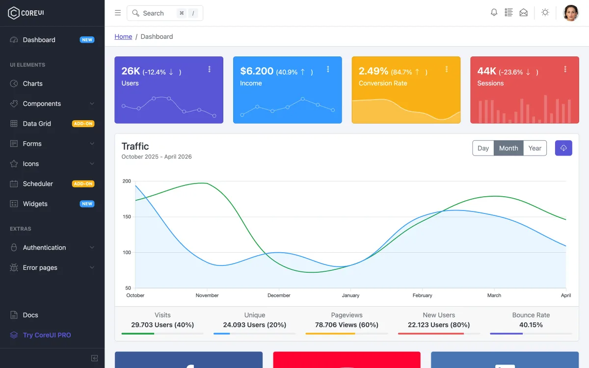Click the Users card line chart

(169, 106)
